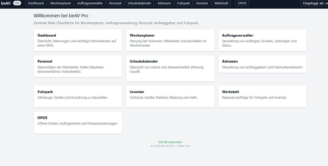This screenshot has width=328, height=166.
Task: Open the Auftragsverwalter nav item
Action: point(90,3)
